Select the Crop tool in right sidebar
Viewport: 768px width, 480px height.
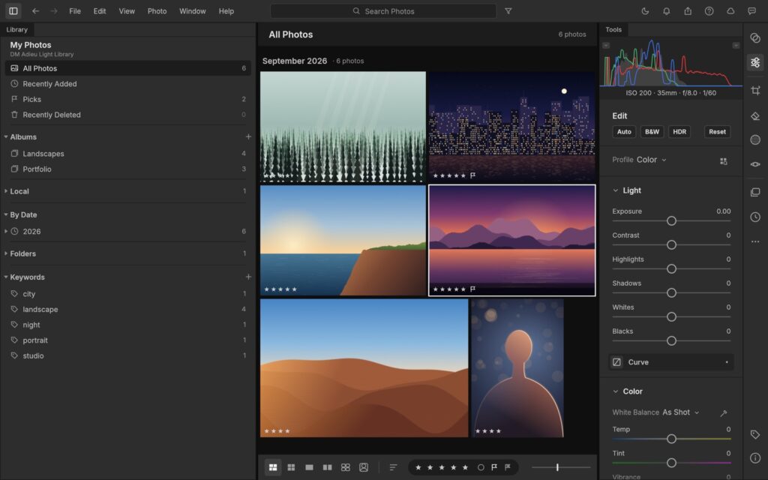[x=755, y=91]
